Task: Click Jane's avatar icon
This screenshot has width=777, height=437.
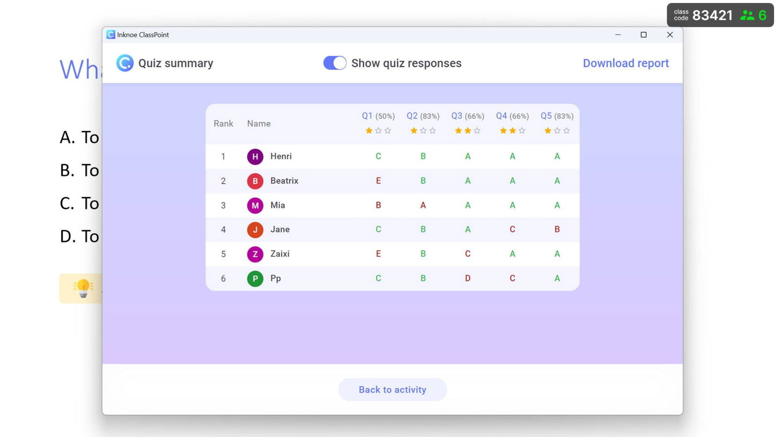Action: point(254,229)
